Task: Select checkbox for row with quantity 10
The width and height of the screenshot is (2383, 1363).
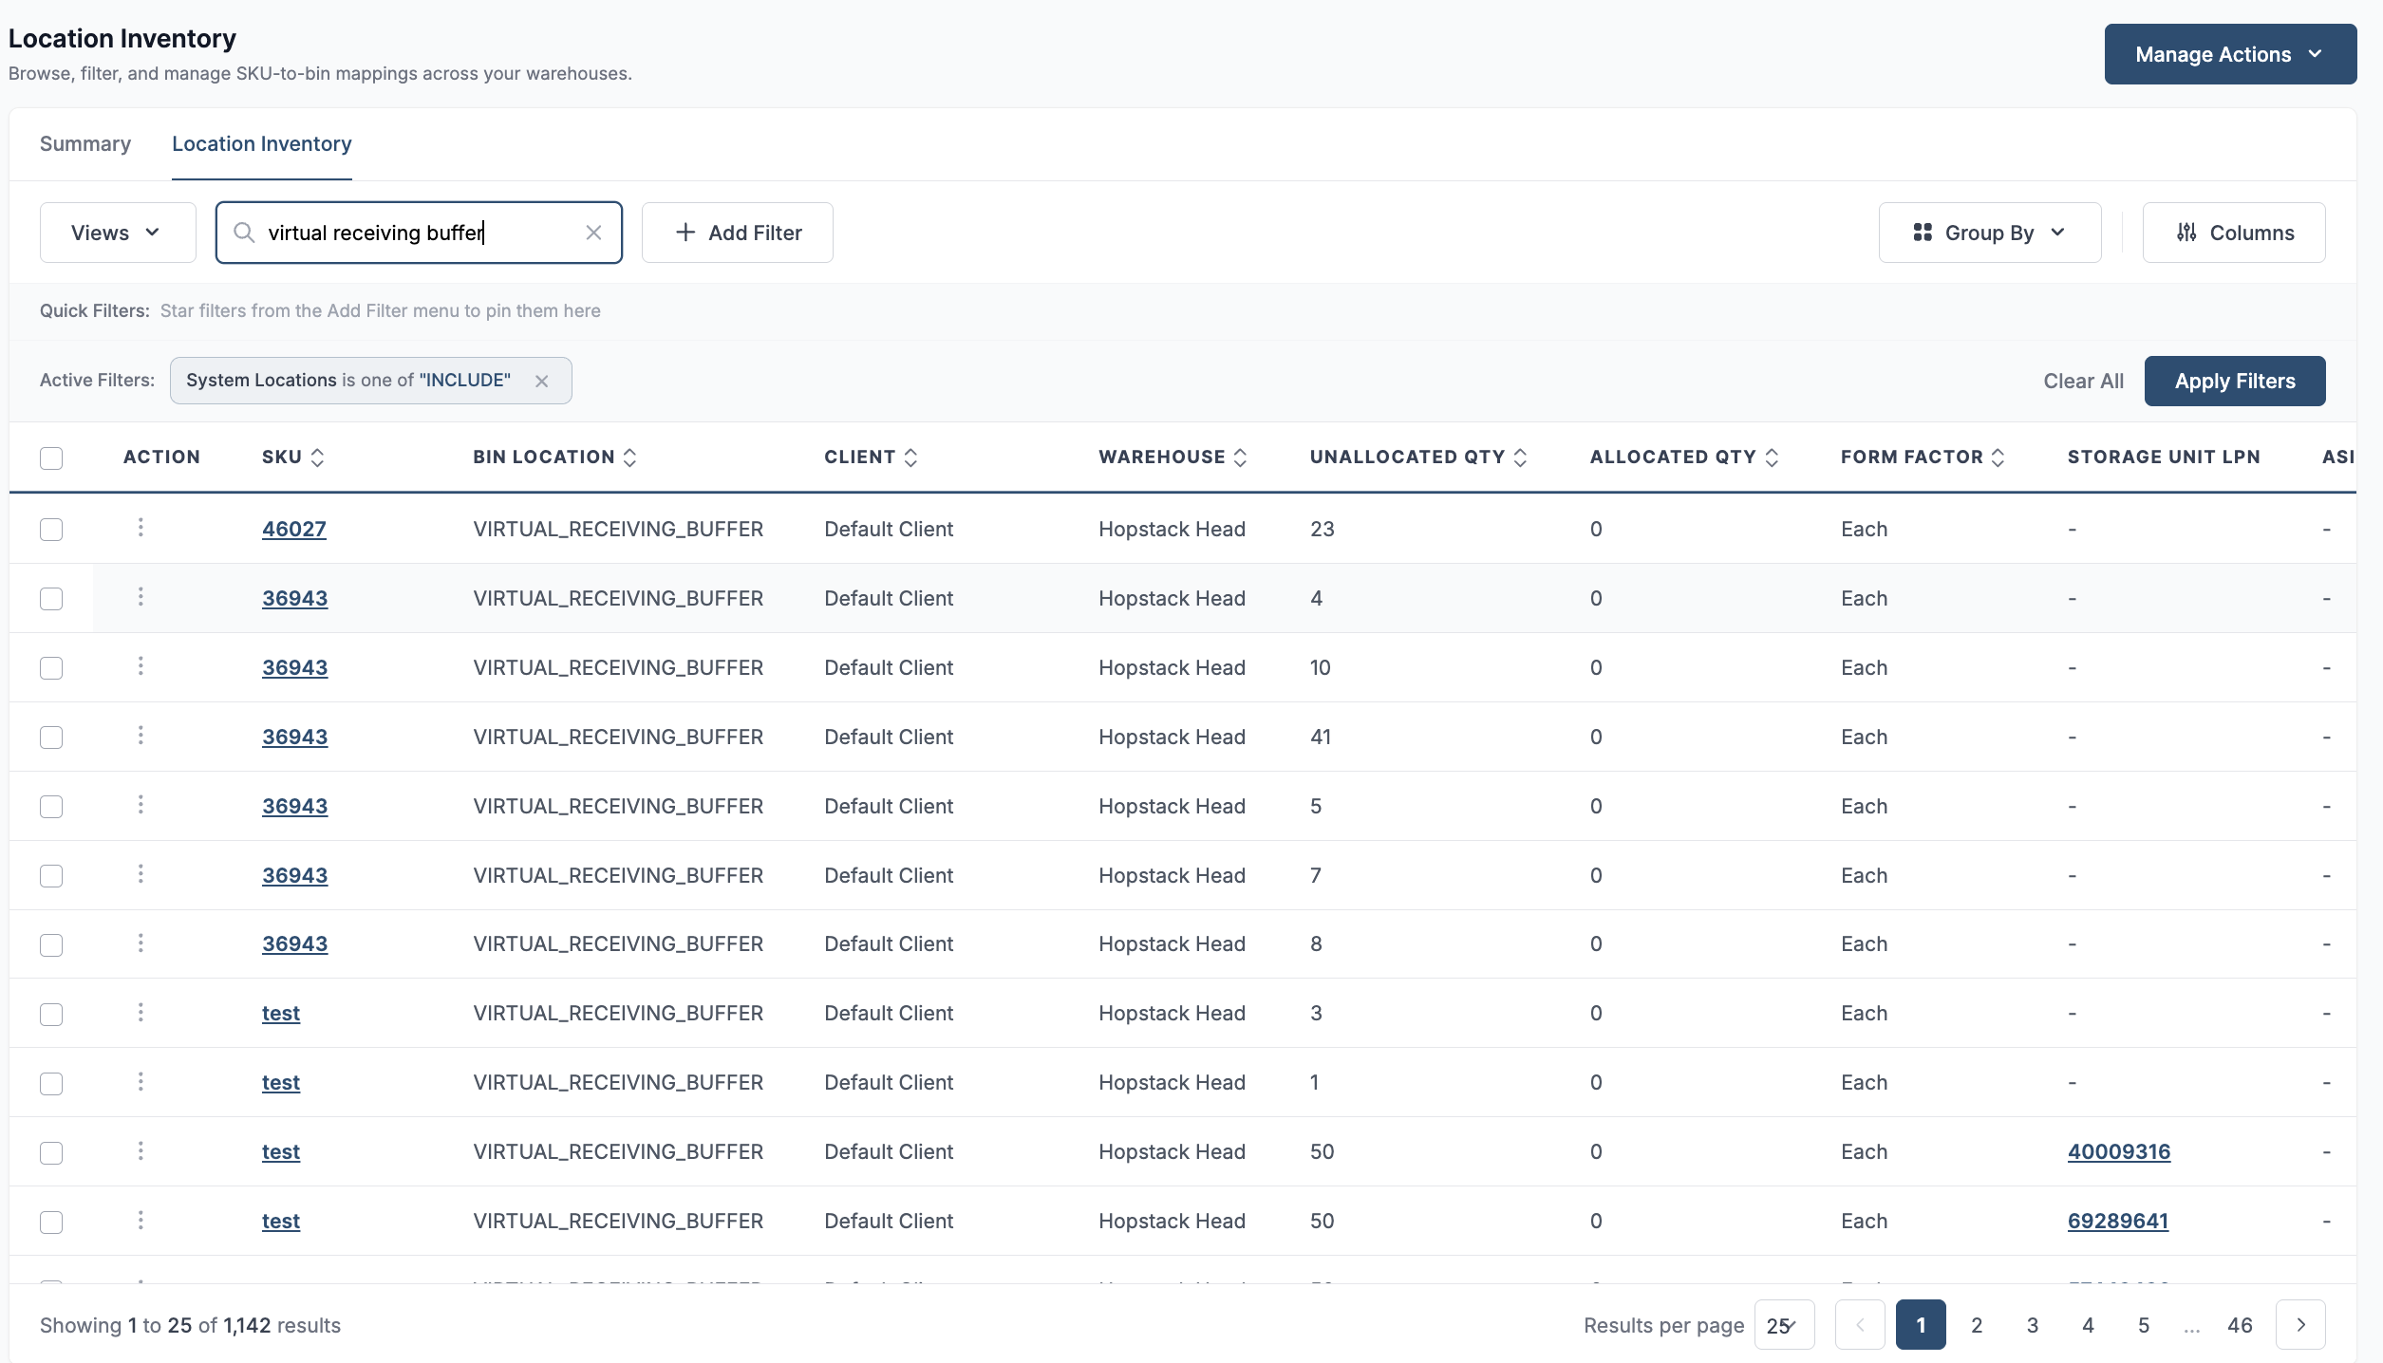Action: click(51, 668)
